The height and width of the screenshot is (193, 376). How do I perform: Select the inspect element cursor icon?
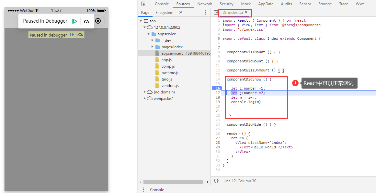pyautogui.click(x=143, y=4)
